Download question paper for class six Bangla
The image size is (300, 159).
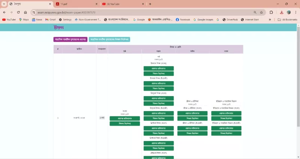[125, 118]
